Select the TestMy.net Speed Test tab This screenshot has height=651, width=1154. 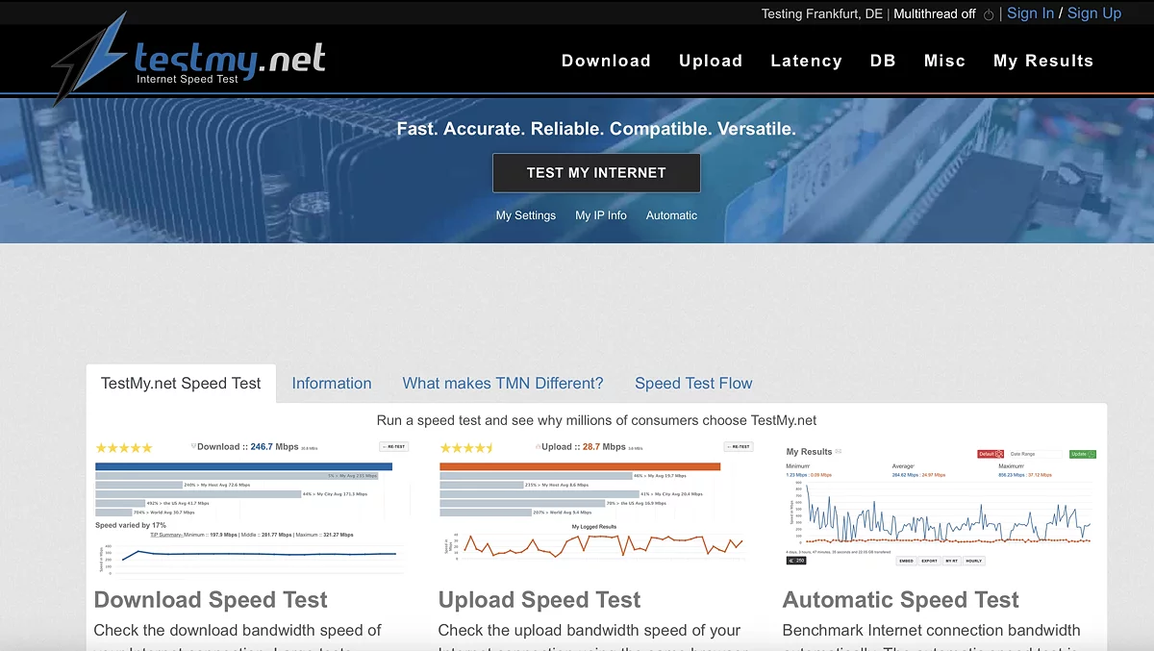tap(181, 383)
